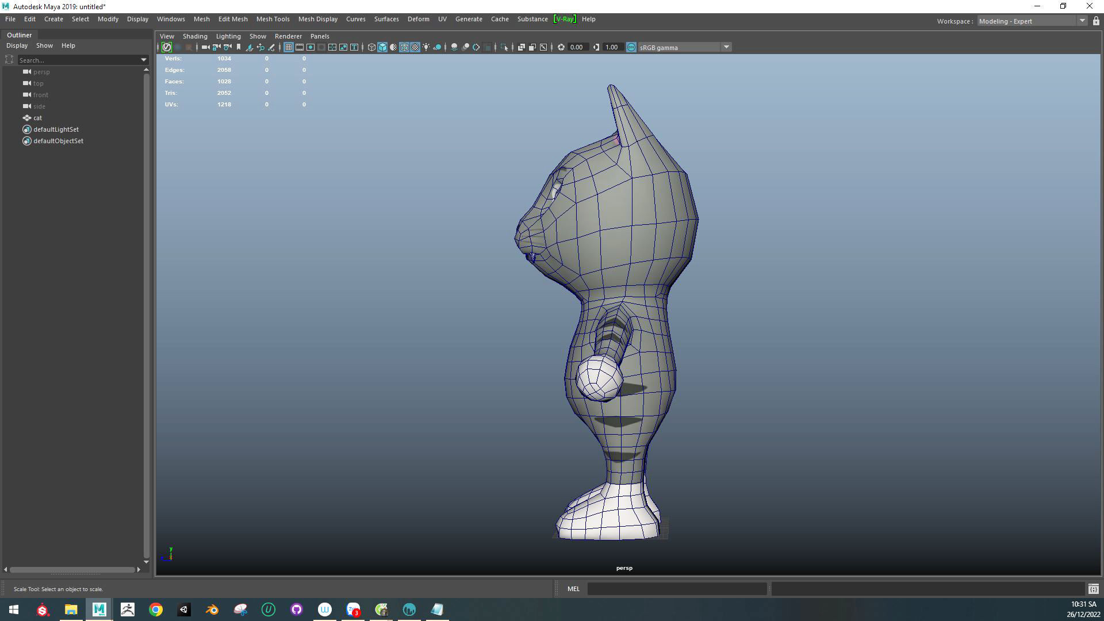Click the Grease Pencil icon

pyautogui.click(x=271, y=47)
